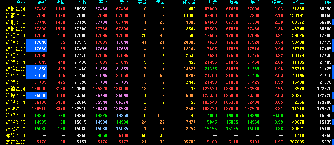Click highlighted latest price 17640
Viewport: 334px width, 145px height.
37,42
